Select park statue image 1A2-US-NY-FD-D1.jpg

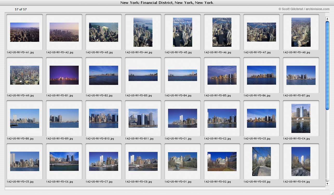[x=183, y=162]
